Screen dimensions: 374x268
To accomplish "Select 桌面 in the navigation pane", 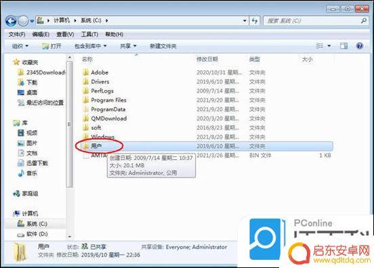I will [28, 93].
